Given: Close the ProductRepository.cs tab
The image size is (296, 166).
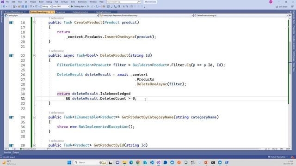Looking at the screenshot, I should click(x=53, y=12).
